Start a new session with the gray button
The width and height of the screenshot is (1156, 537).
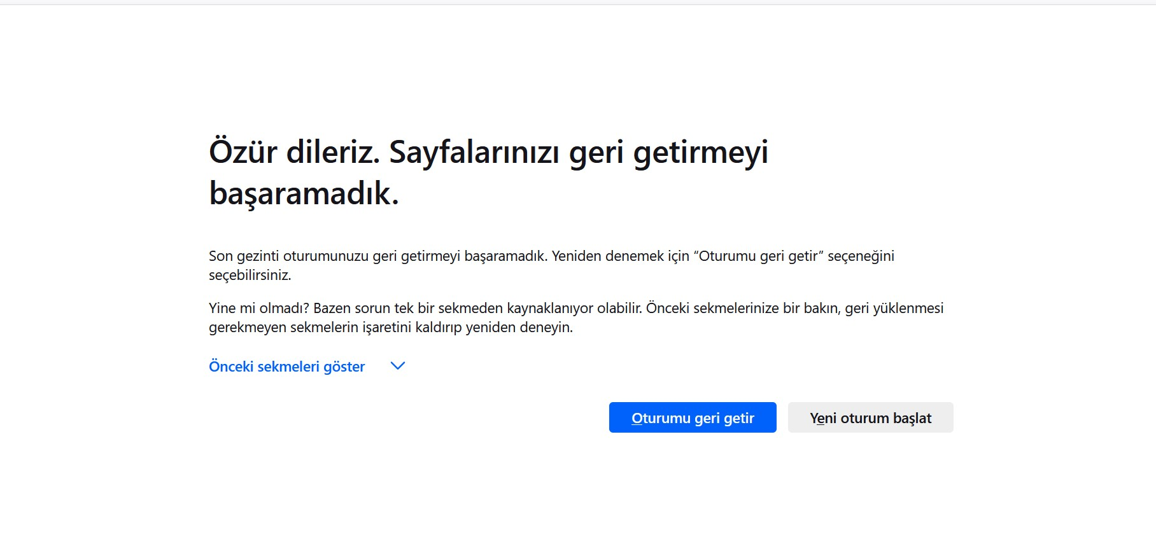click(x=870, y=417)
